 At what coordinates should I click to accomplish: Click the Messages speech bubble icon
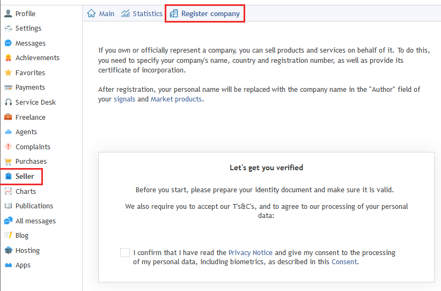click(x=8, y=43)
